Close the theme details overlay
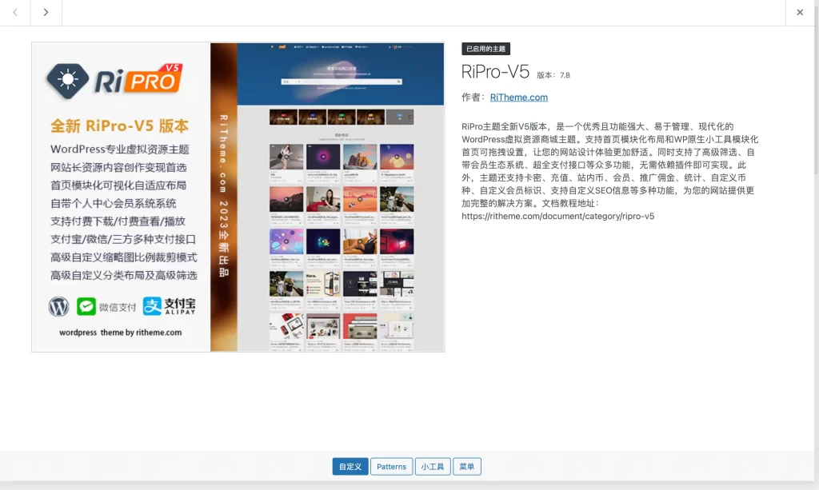The width and height of the screenshot is (819, 490). click(800, 12)
